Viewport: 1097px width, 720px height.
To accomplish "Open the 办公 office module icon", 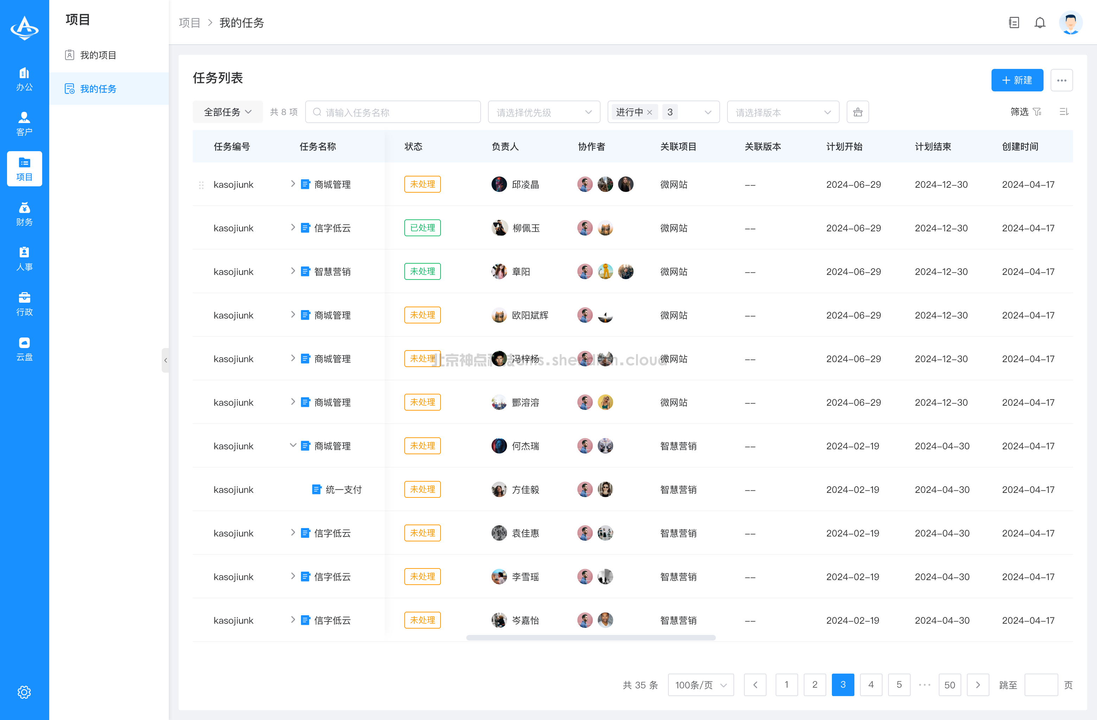I will point(24,79).
